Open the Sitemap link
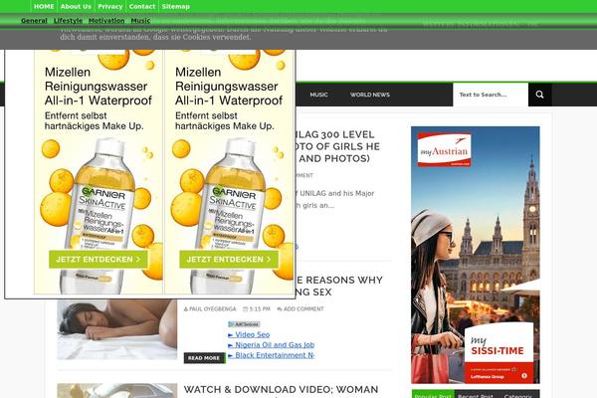The height and width of the screenshot is (398, 597). coord(175,7)
